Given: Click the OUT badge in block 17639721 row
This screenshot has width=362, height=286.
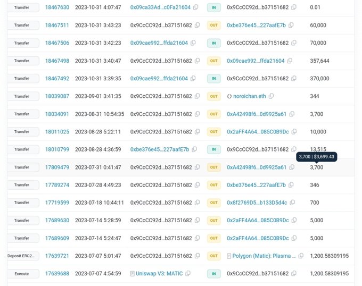Looking at the screenshot, I should coord(214,256).
